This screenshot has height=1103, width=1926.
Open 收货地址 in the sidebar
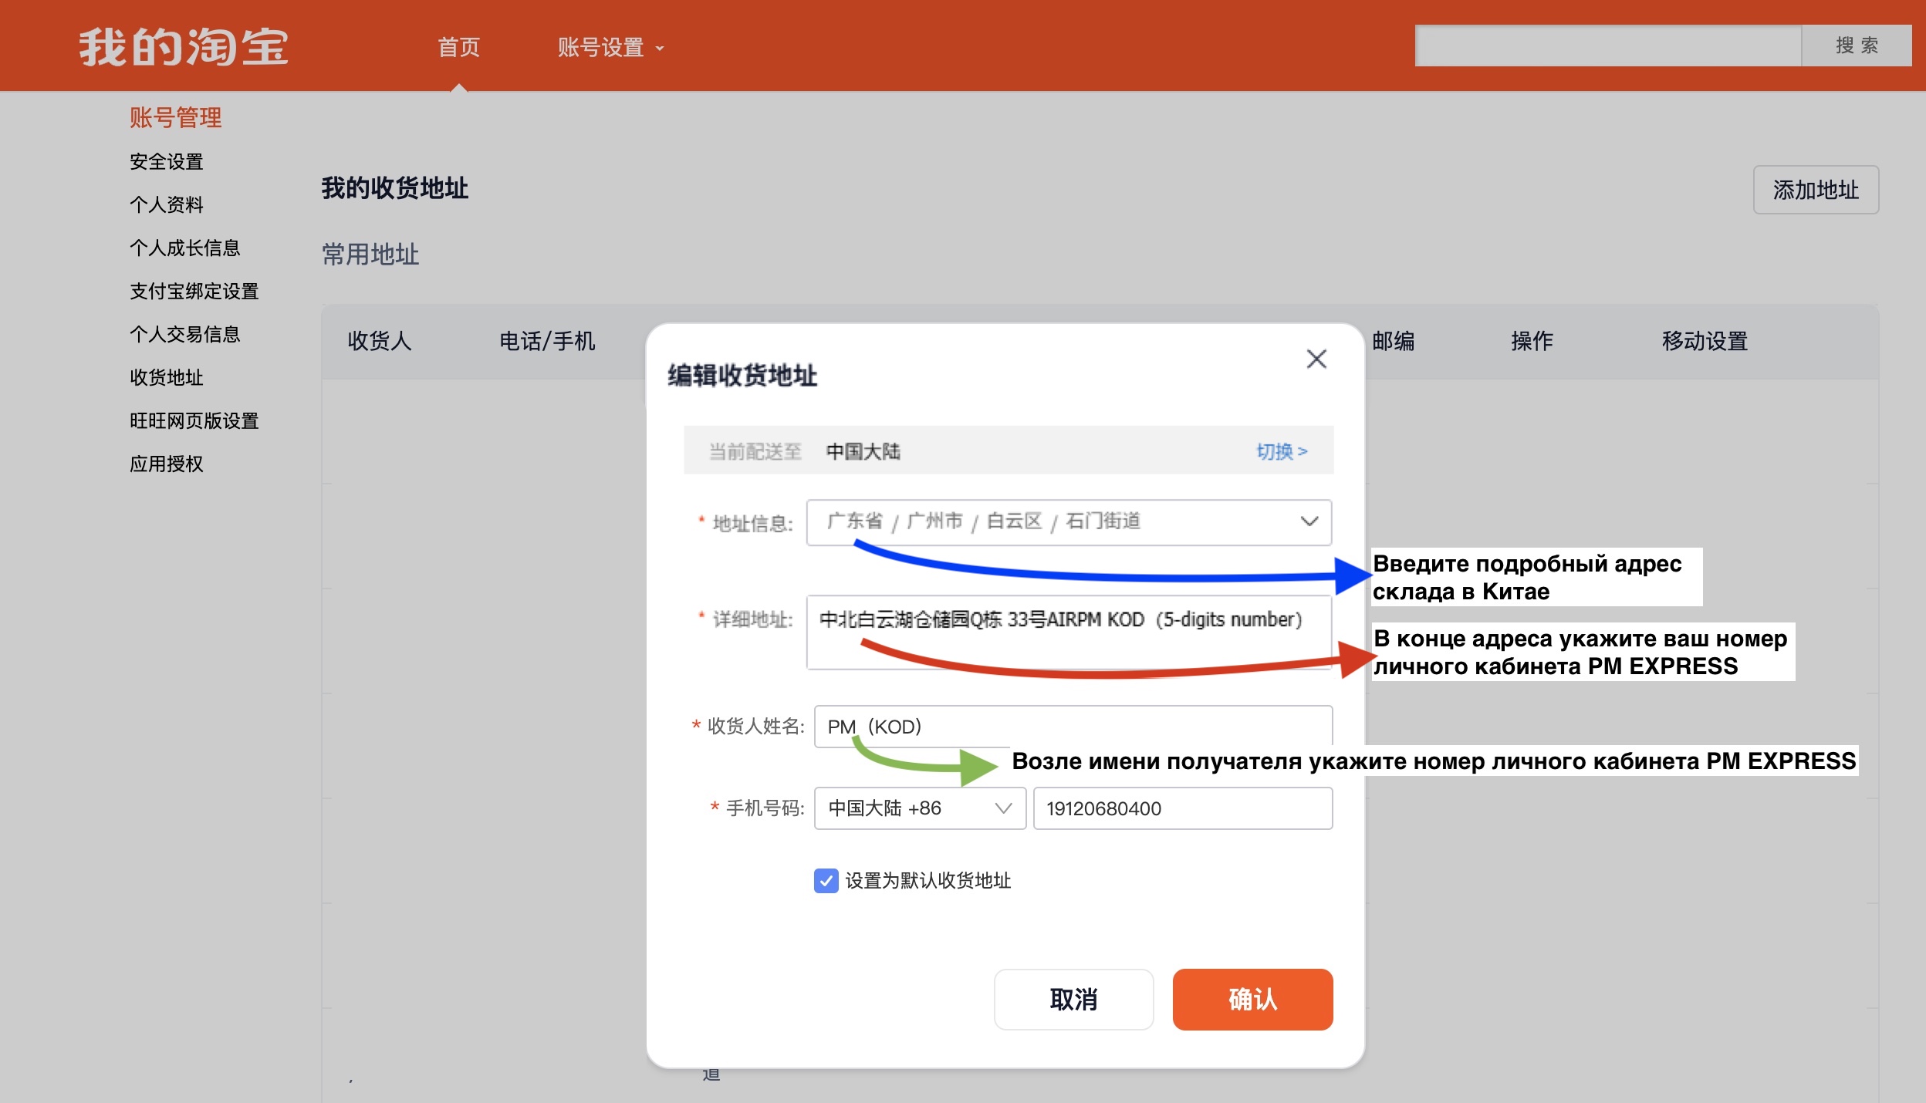point(167,378)
